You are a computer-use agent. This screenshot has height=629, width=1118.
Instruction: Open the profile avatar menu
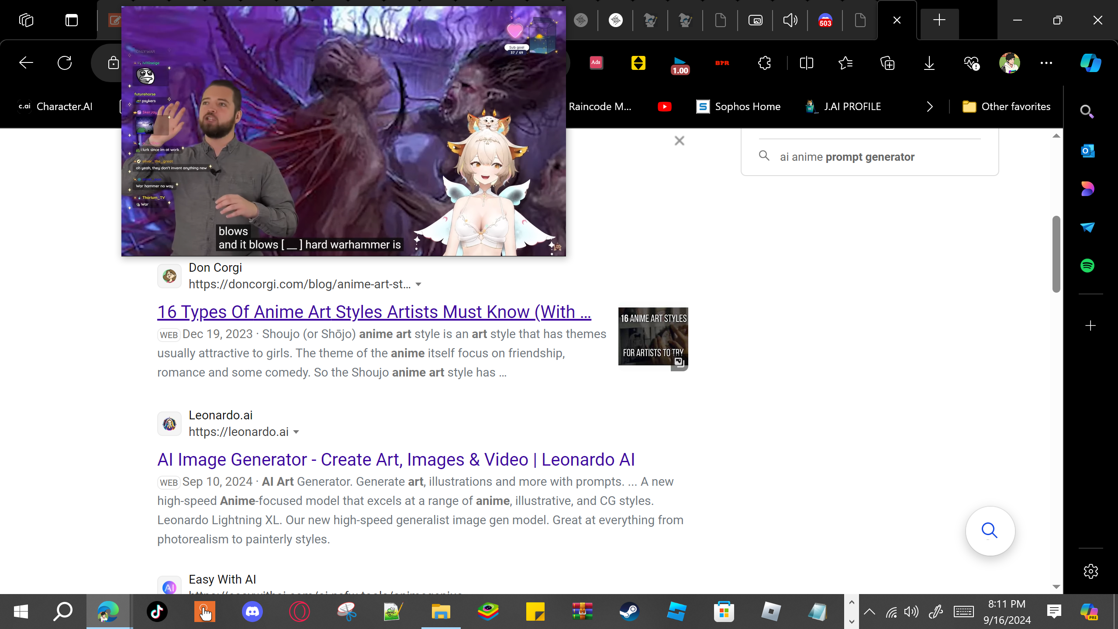(x=1009, y=63)
